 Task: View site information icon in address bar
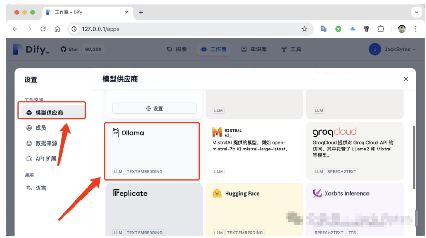coord(74,29)
